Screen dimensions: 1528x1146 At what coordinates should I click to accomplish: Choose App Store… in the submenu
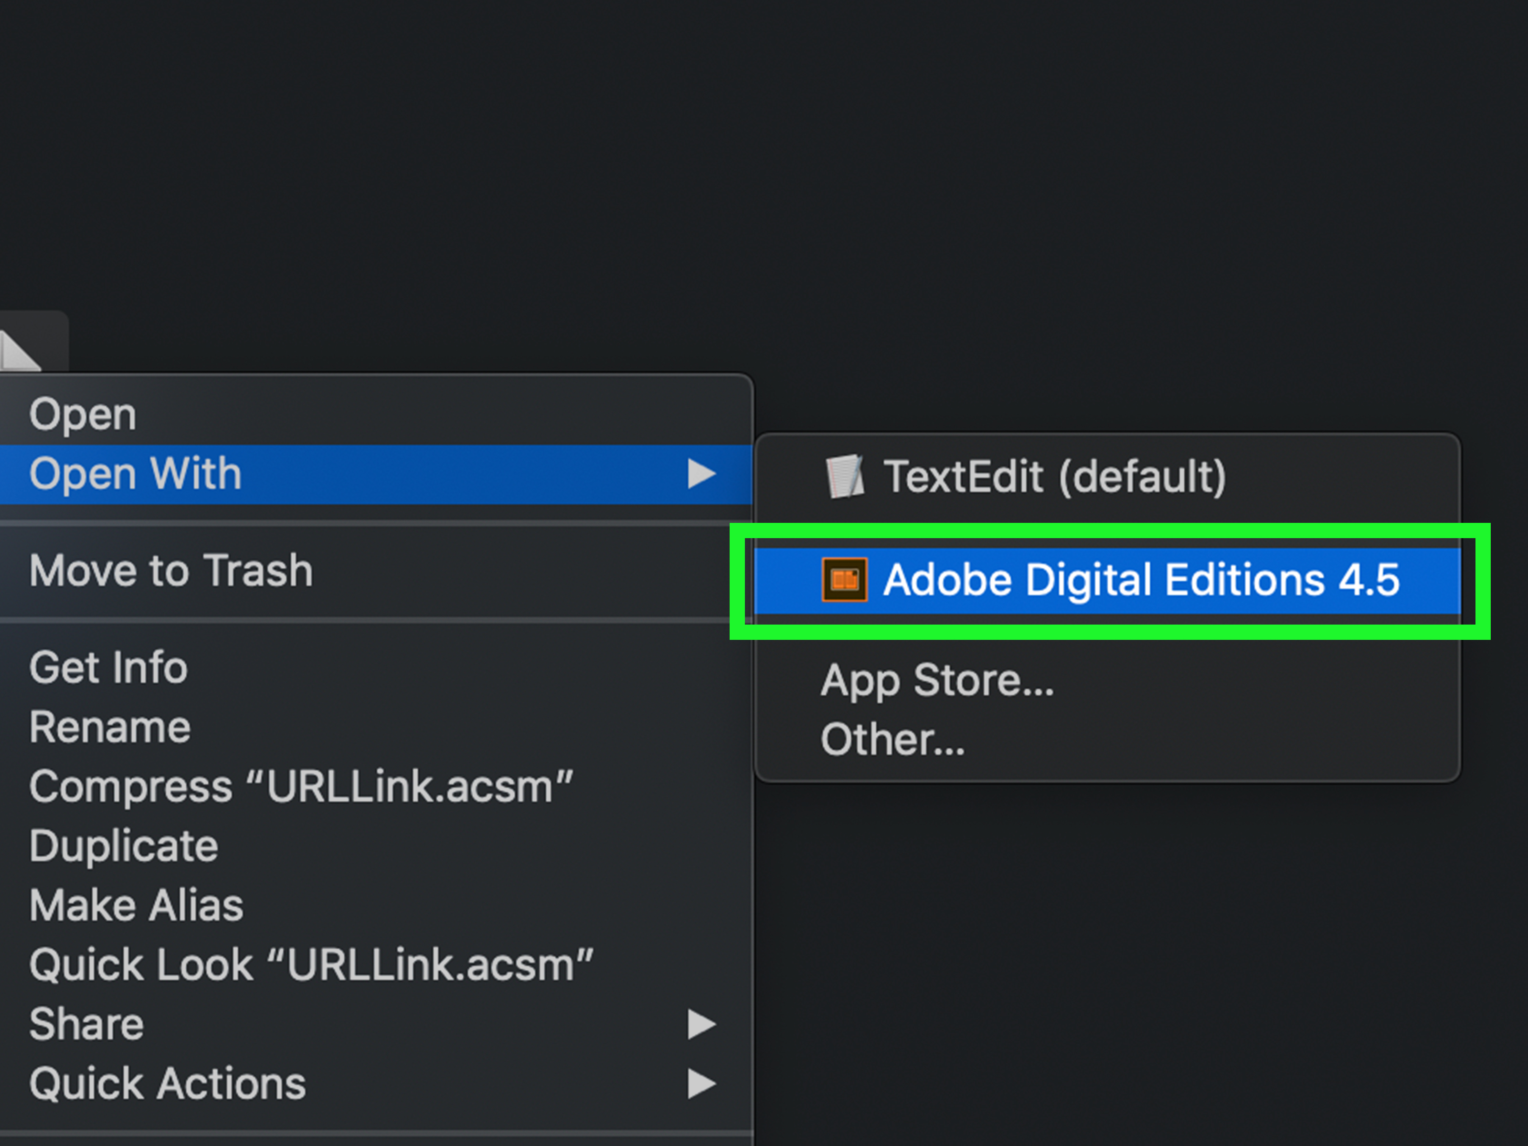(1108, 680)
